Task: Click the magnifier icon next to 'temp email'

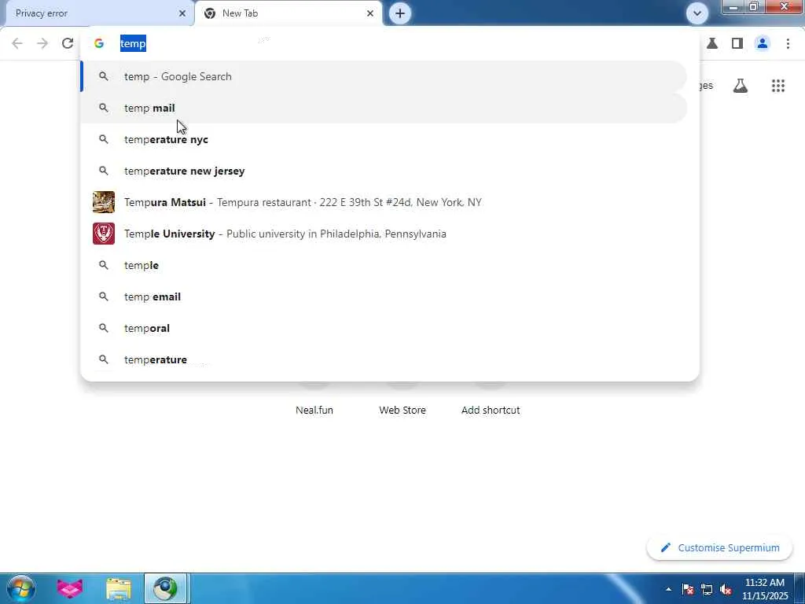Action: pyautogui.click(x=104, y=296)
